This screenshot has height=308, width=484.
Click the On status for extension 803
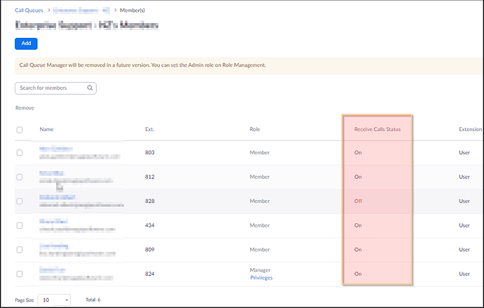click(x=358, y=152)
